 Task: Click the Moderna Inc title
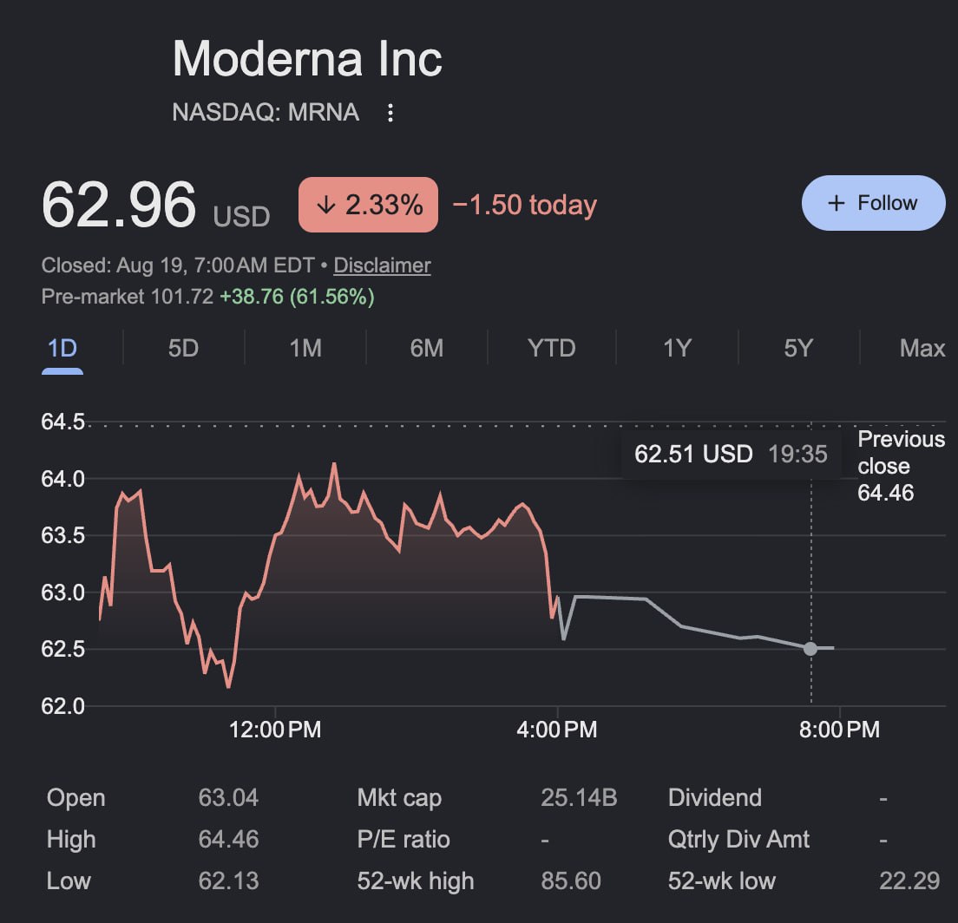[307, 59]
